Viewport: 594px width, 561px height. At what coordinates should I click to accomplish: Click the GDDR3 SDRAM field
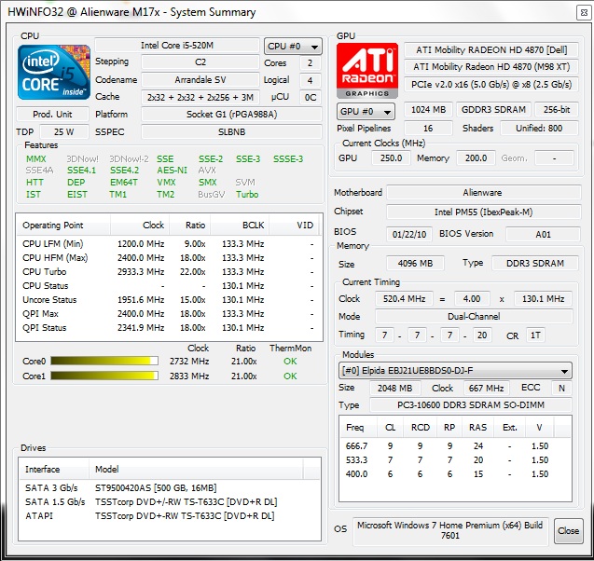click(x=493, y=110)
